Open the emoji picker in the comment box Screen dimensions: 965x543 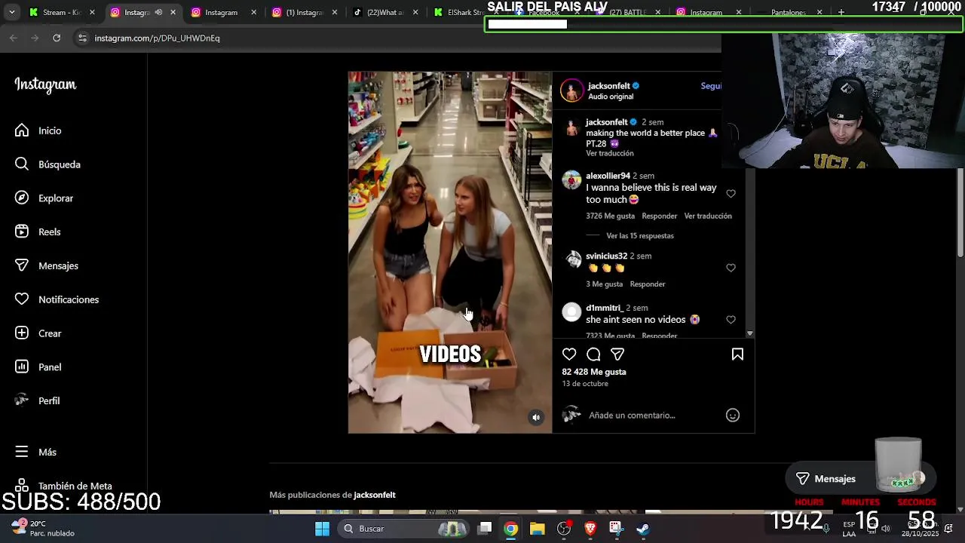coord(732,416)
